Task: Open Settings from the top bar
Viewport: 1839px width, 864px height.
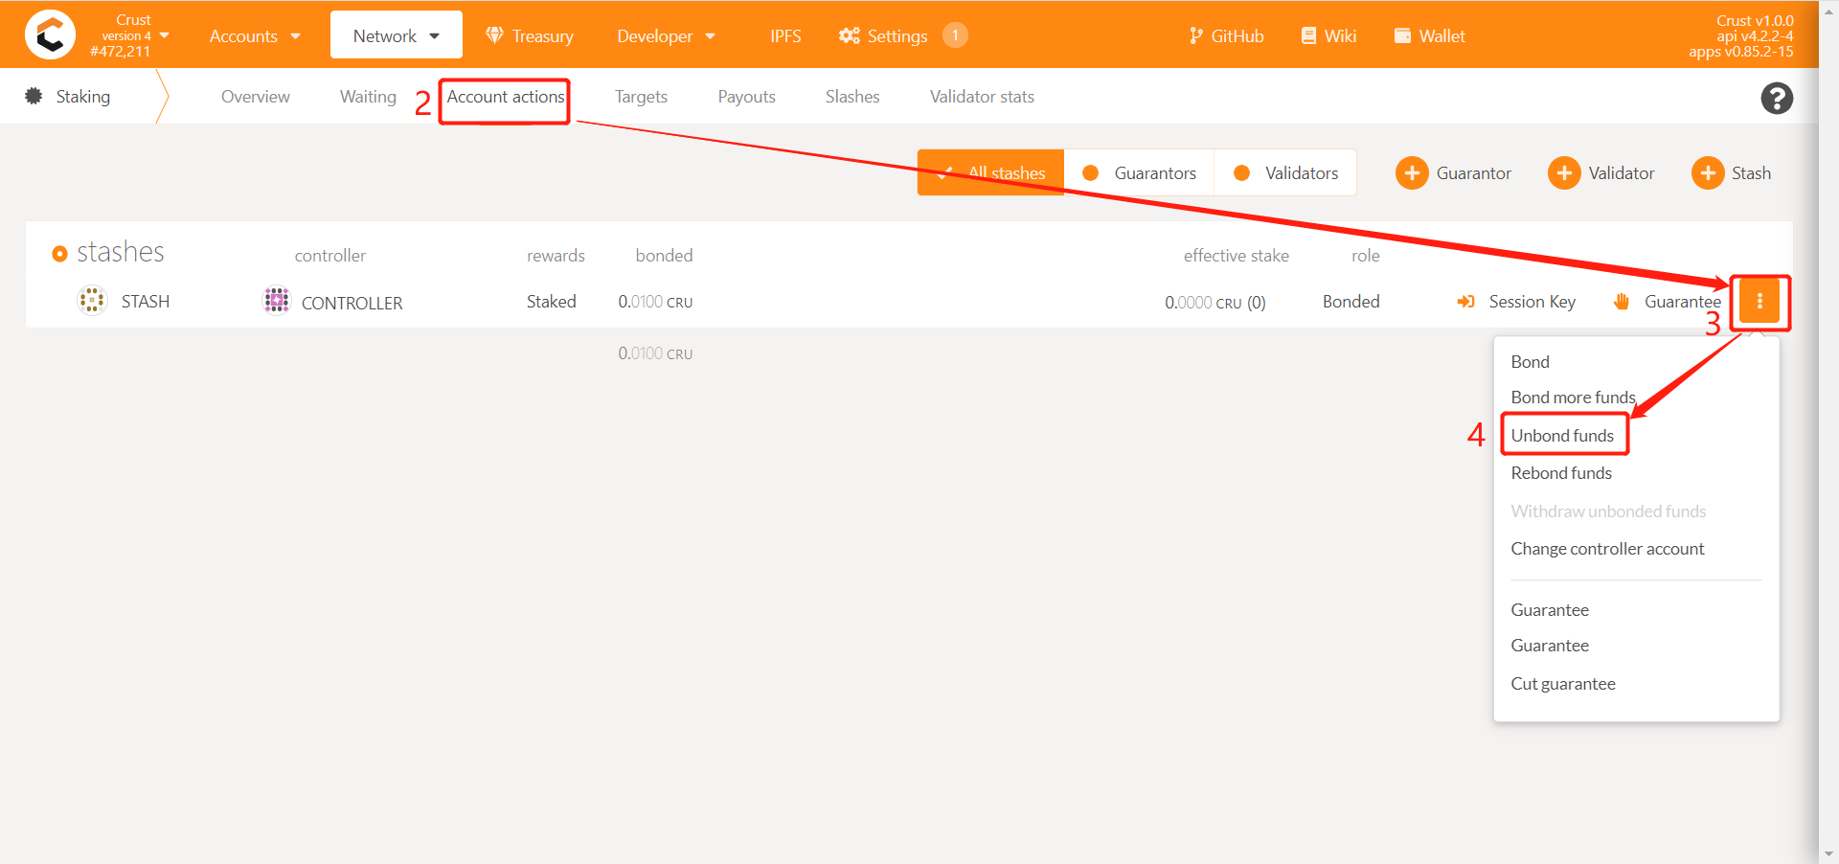Action: pyautogui.click(x=897, y=35)
